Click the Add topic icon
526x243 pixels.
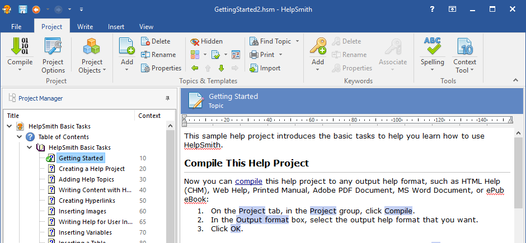[x=127, y=46]
